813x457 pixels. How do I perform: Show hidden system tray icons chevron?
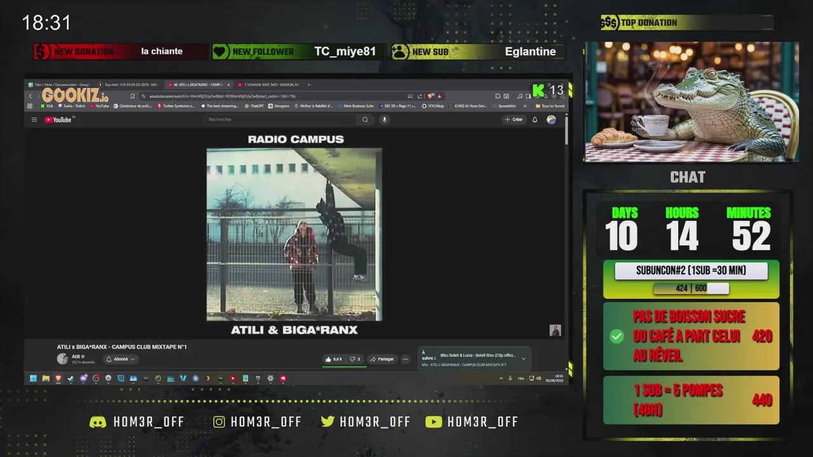[x=501, y=378]
